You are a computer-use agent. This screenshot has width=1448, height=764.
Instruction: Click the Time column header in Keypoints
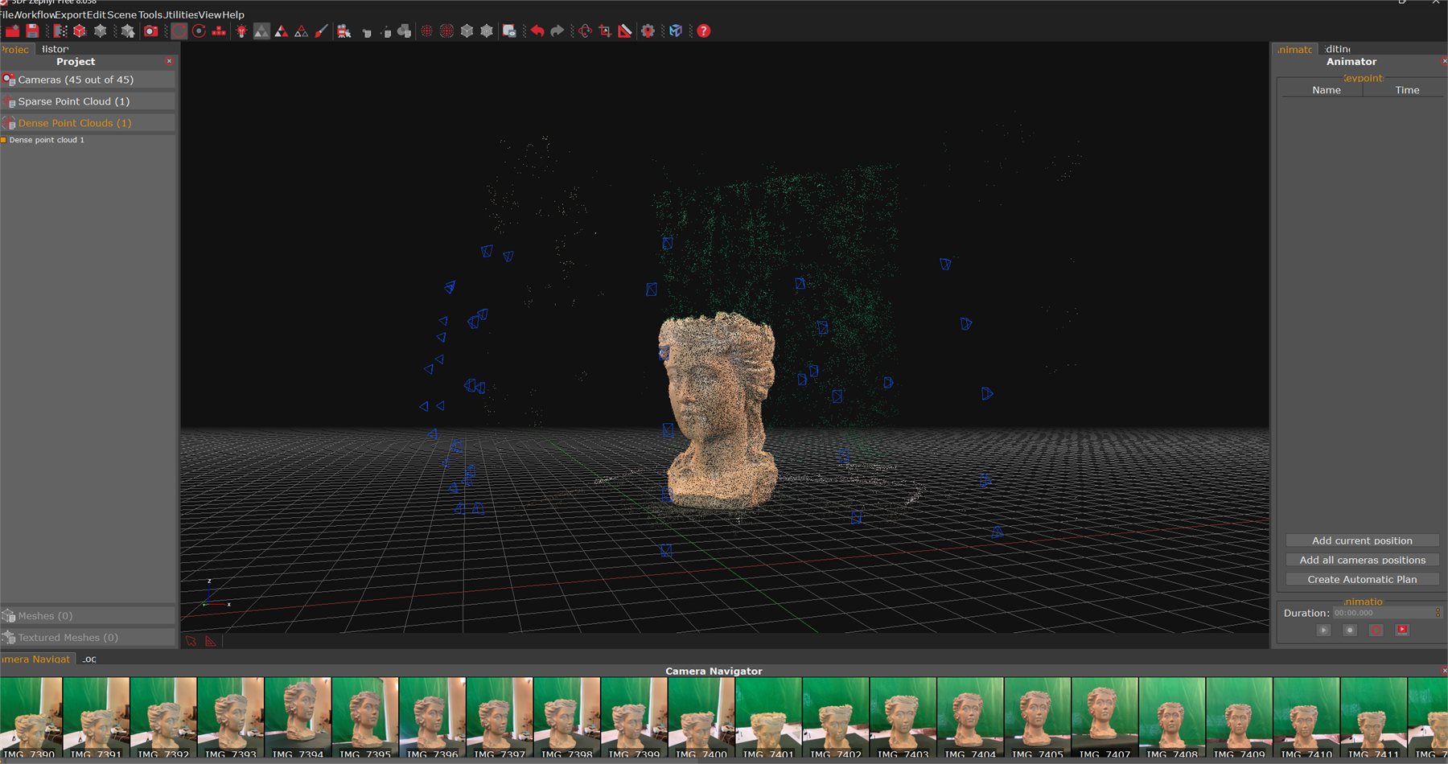click(x=1407, y=90)
